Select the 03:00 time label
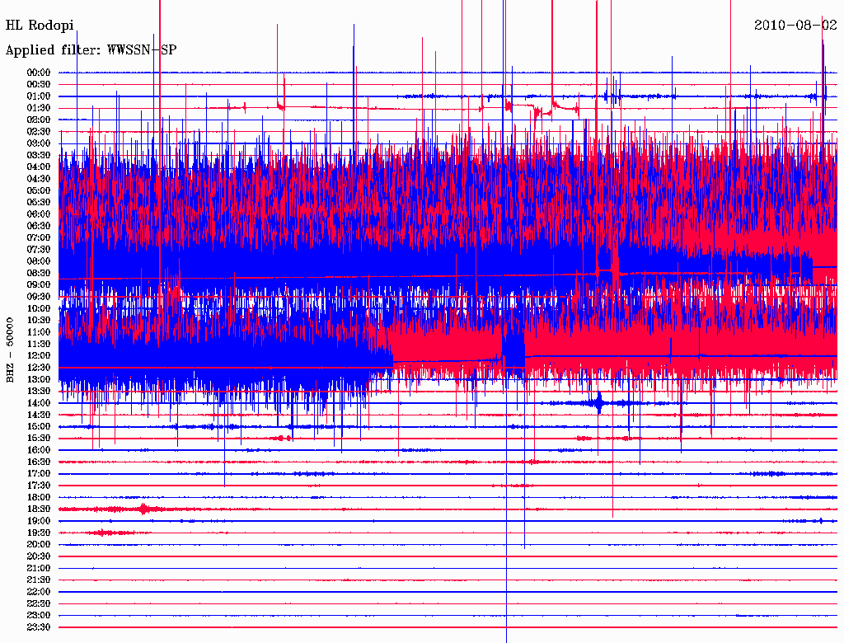 pos(39,143)
